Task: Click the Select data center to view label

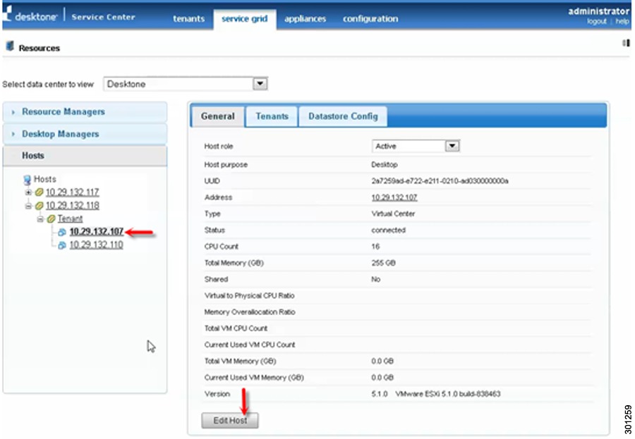Action: click(x=48, y=84)
